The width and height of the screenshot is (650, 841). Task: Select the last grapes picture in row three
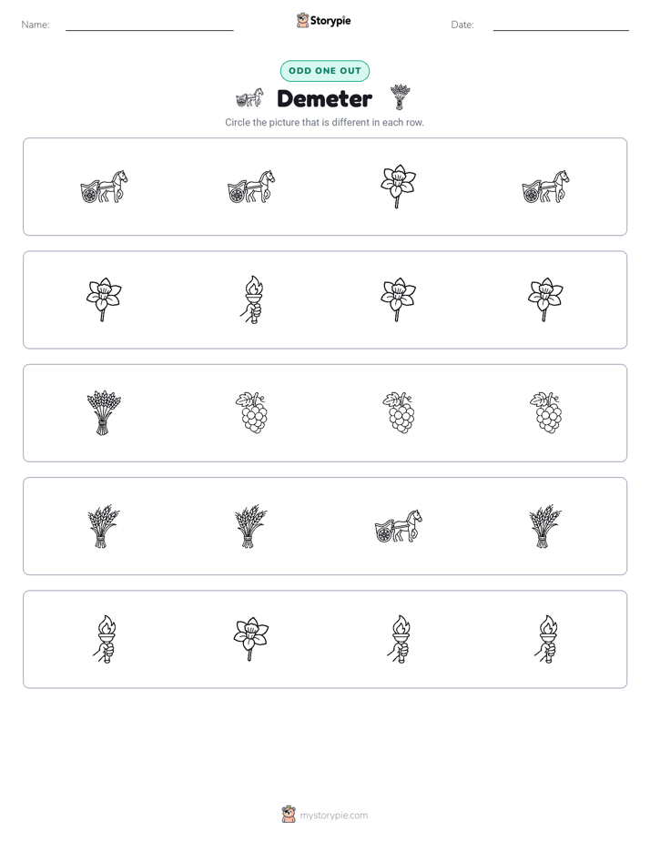pyautogui.click(x=546, y=412)
